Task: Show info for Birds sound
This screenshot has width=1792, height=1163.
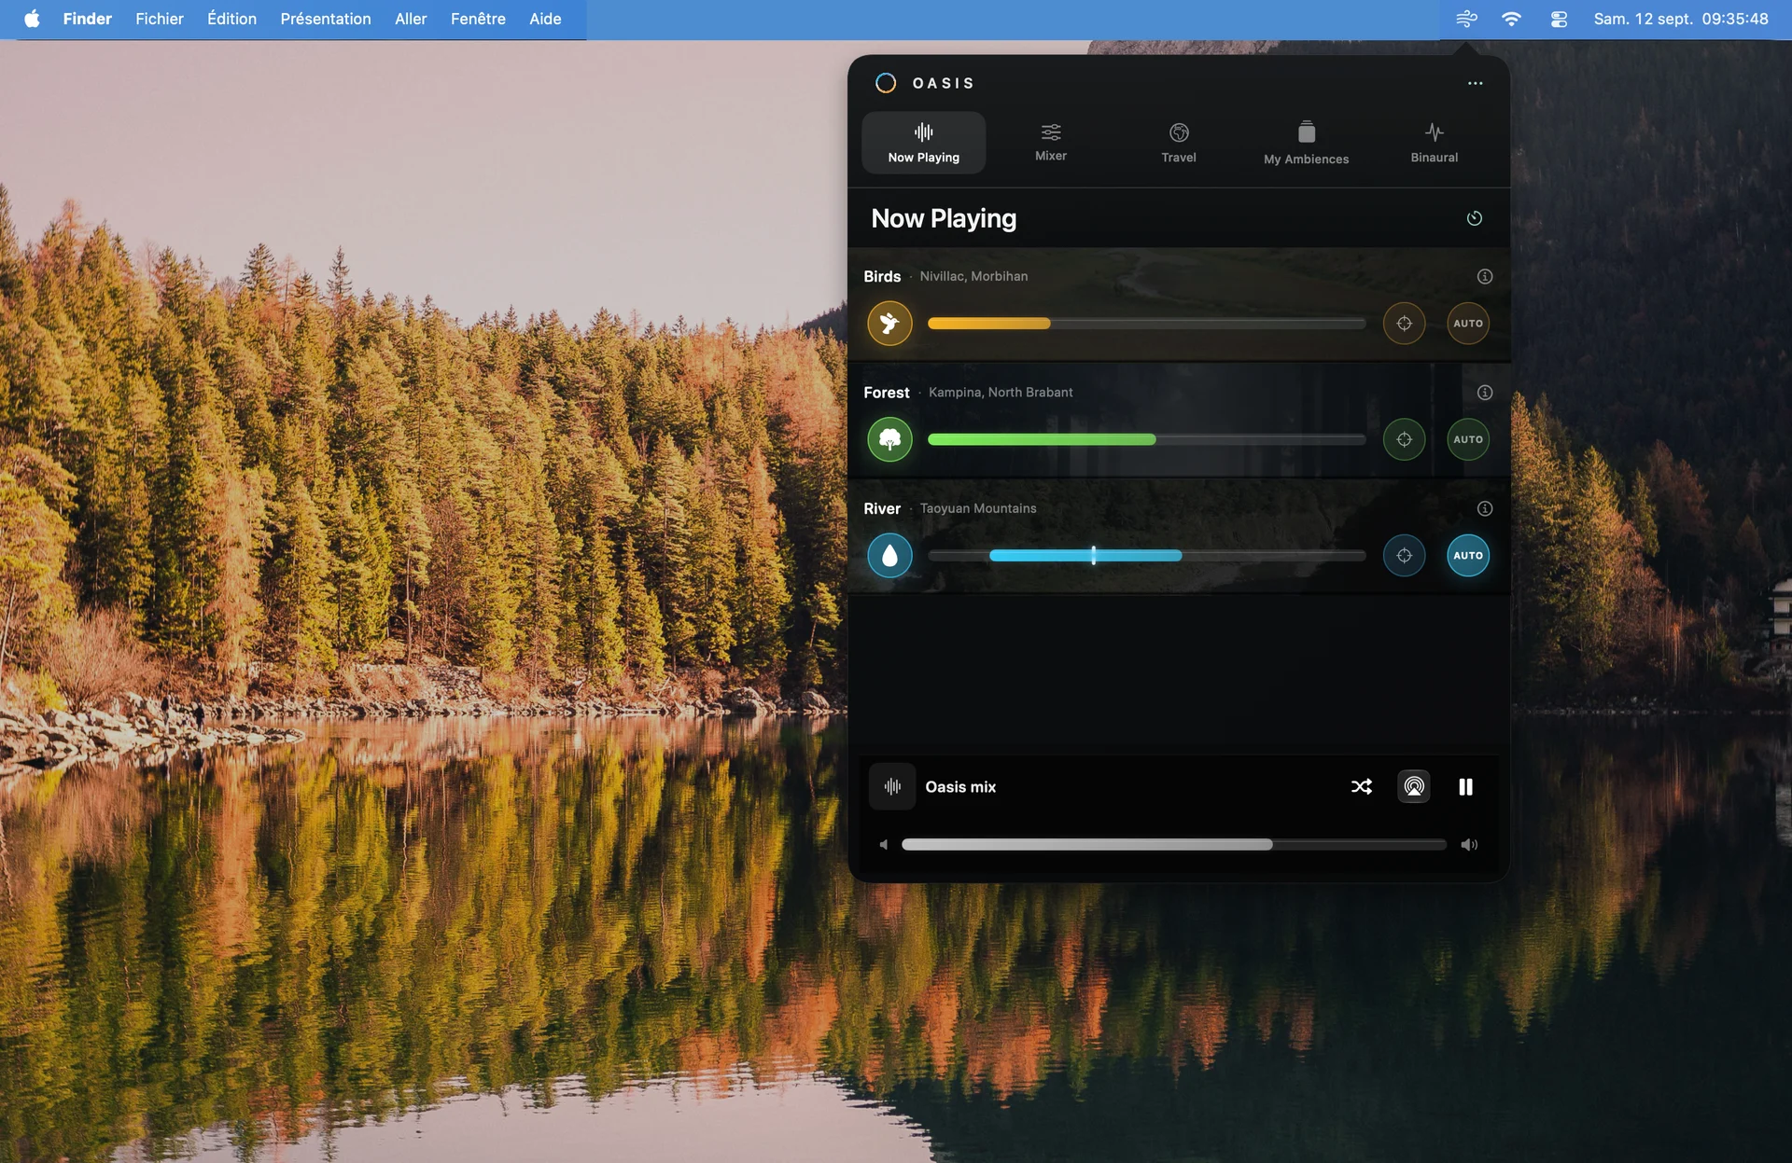Action: pos(1485,276)
